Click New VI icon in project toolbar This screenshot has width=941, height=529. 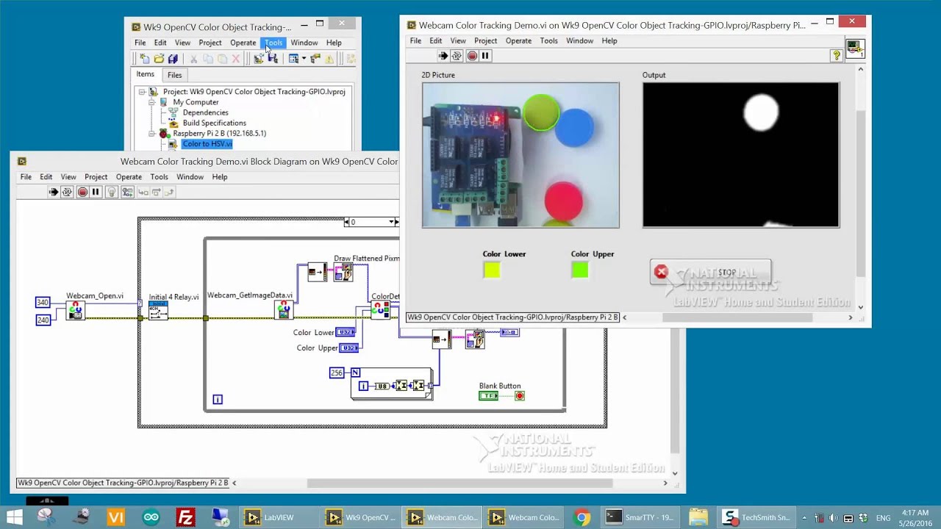[x=145, y=59]
